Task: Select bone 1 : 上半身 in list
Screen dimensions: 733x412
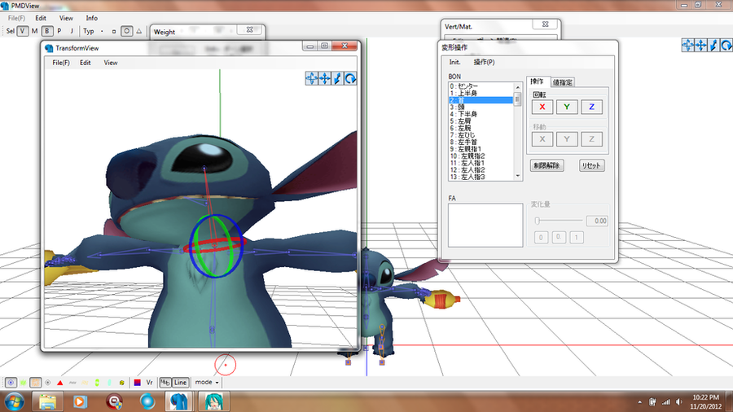Action: click(x=481, y=93)
